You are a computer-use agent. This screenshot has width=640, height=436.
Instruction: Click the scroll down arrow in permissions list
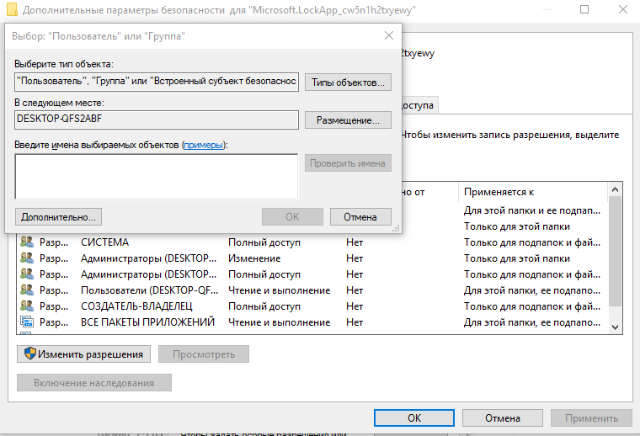pyautogui.click(x=615, y=327)
